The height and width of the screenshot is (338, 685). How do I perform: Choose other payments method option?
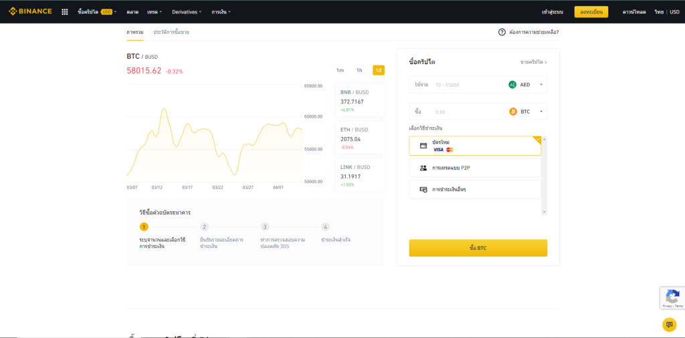475,190
